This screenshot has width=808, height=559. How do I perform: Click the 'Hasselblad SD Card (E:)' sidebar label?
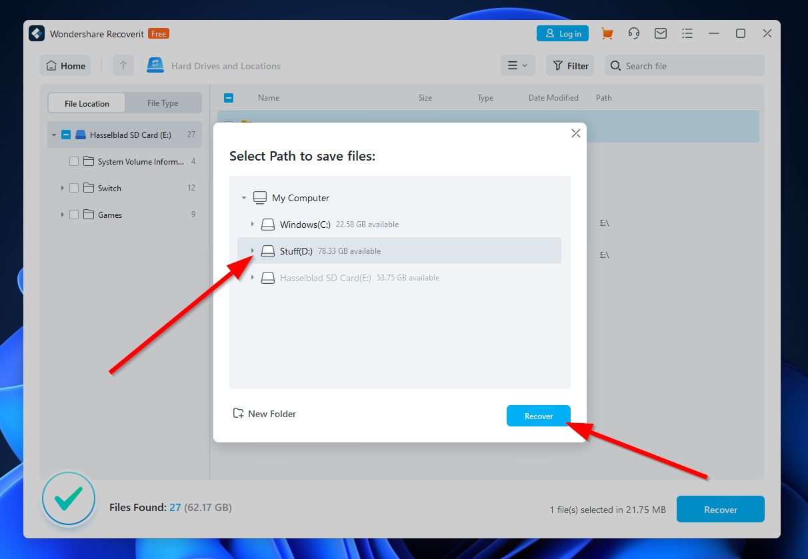[x=131, y=135]
